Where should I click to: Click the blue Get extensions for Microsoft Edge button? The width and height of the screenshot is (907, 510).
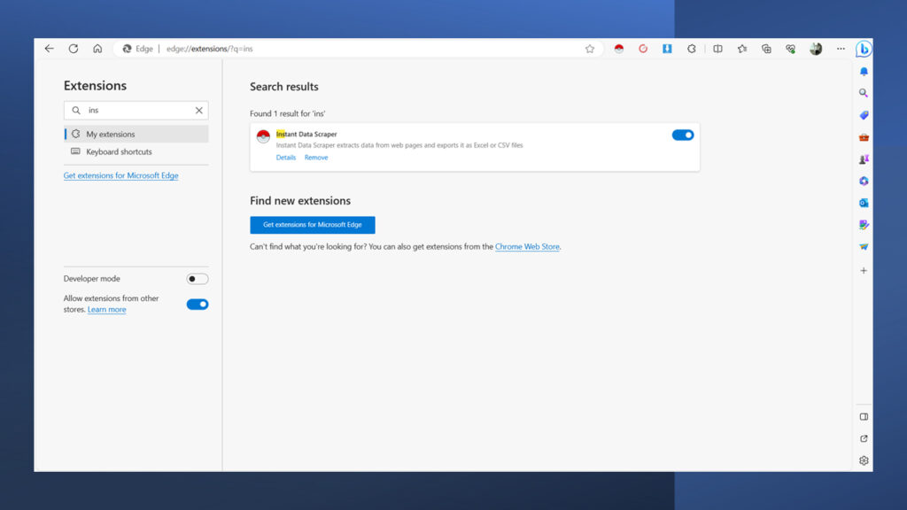(x=313, y=225)
